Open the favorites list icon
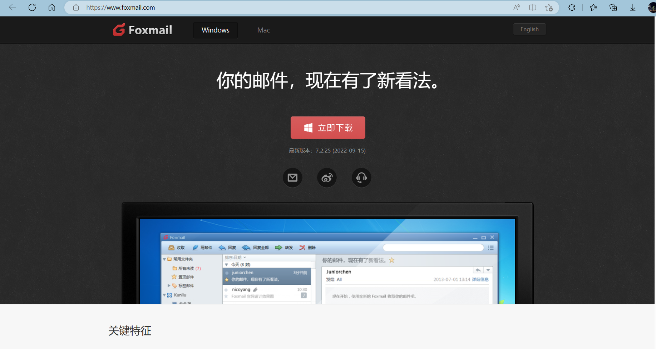Image resolution: width=656 pixels, height=349 pixels. click(x=593, y=8)
